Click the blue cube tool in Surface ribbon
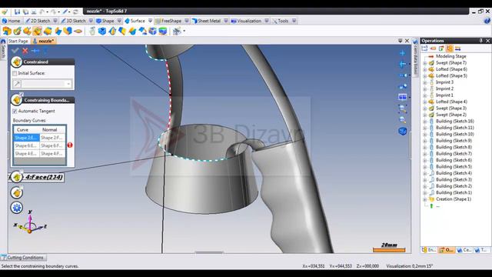The width and height of the screenshot is (492, 277). tap(102, 31)
